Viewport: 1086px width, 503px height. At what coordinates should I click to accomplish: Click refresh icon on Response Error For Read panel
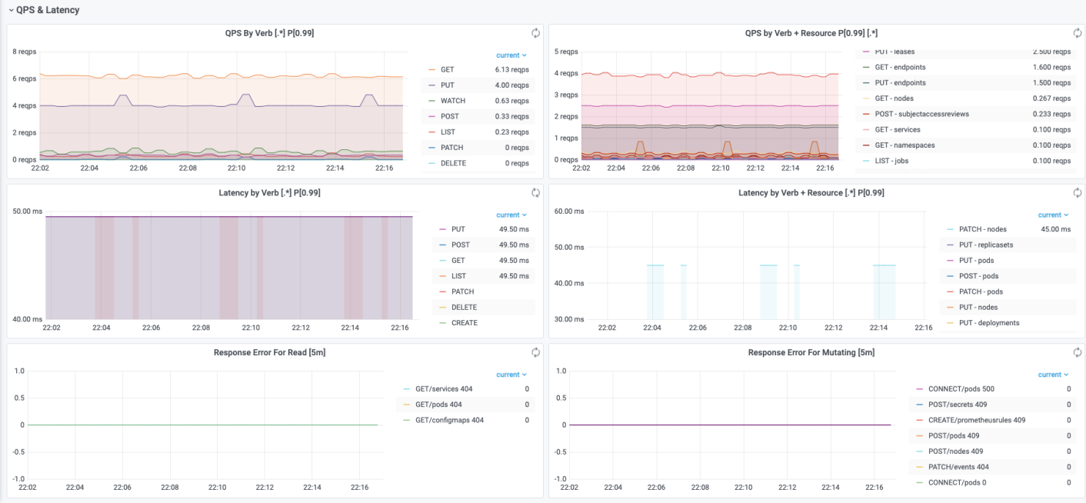click(x=536, y=352)
